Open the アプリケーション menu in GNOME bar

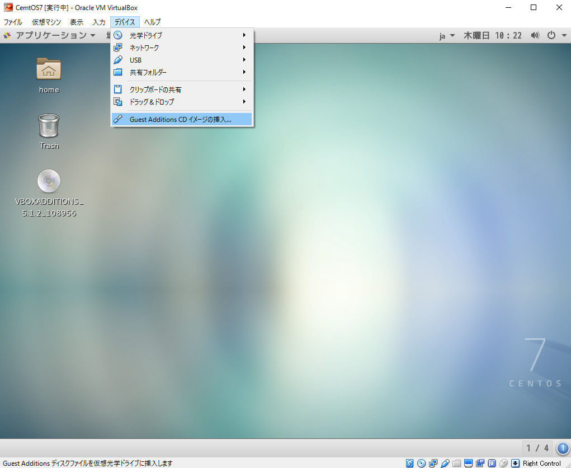55,35
